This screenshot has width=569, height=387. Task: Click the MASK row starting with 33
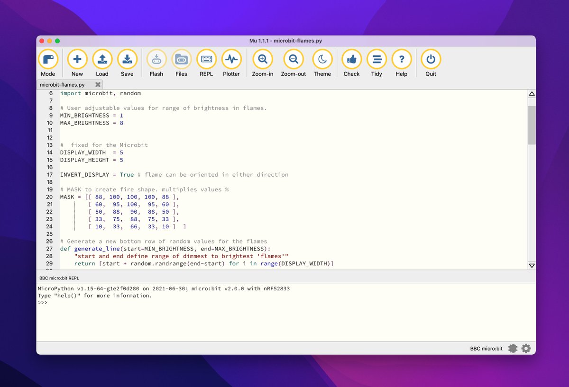coord(134,219)
